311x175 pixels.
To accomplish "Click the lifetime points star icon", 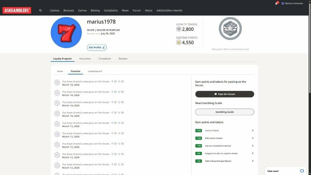I will [x=179, y=42].
